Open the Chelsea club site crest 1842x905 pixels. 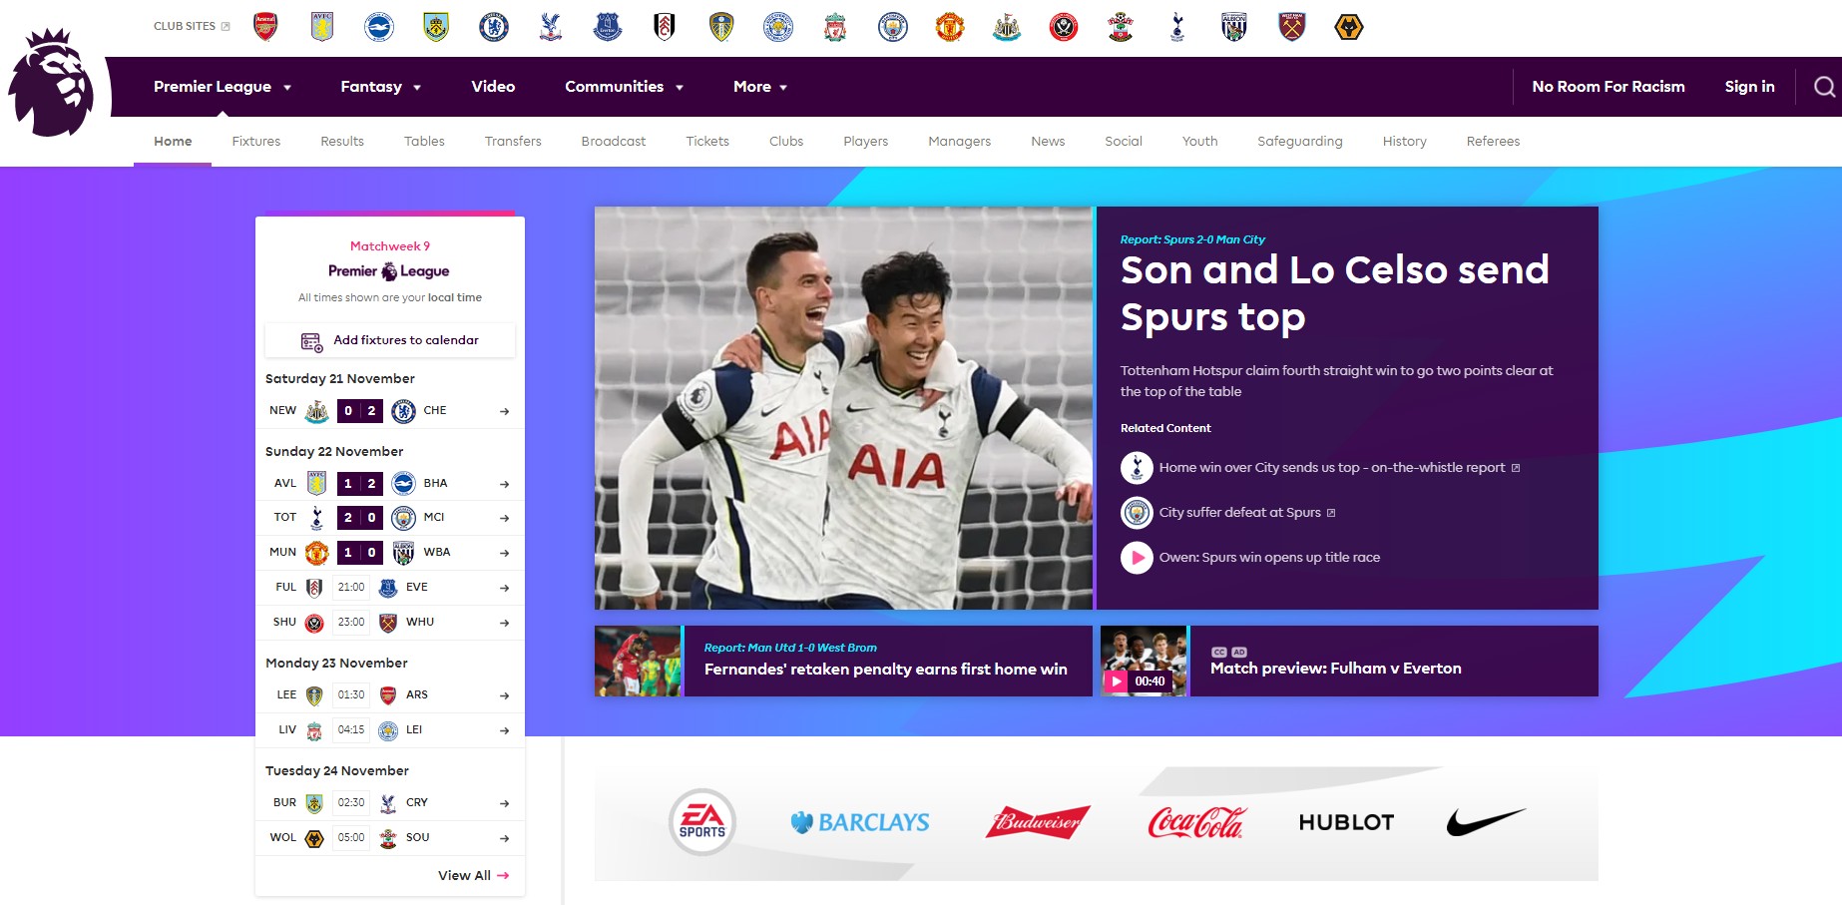(x=494, y=27)
